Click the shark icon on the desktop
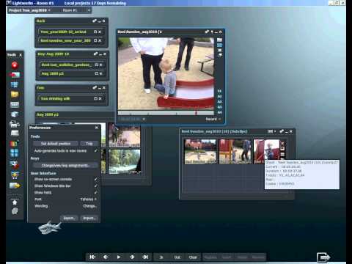352x264 pixels. [x=50, y=227]
